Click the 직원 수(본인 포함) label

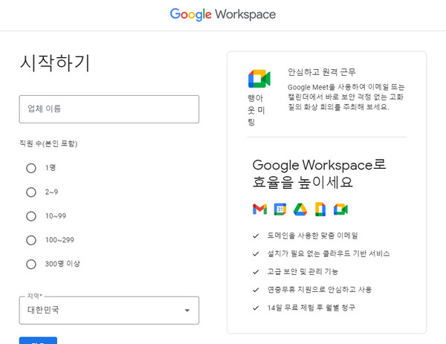[x=48, y=143]
